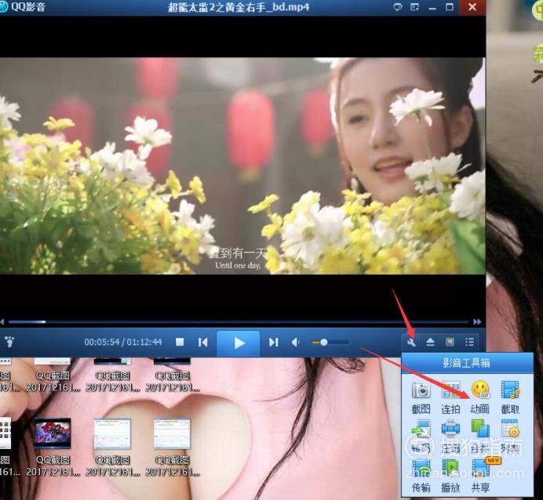The image size is (543, 500).
Task: Open the wrench toolbox icon
Action: pyautogui.click(x=411, y=342)
